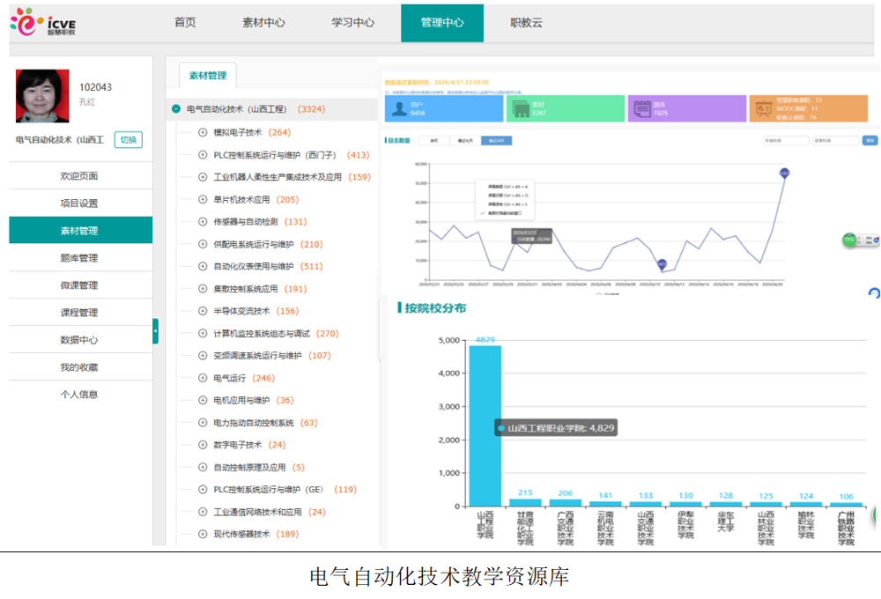Select the 最近30天 log range option
The height and width of the screenshot is (599, 881).
coord(496,140)
